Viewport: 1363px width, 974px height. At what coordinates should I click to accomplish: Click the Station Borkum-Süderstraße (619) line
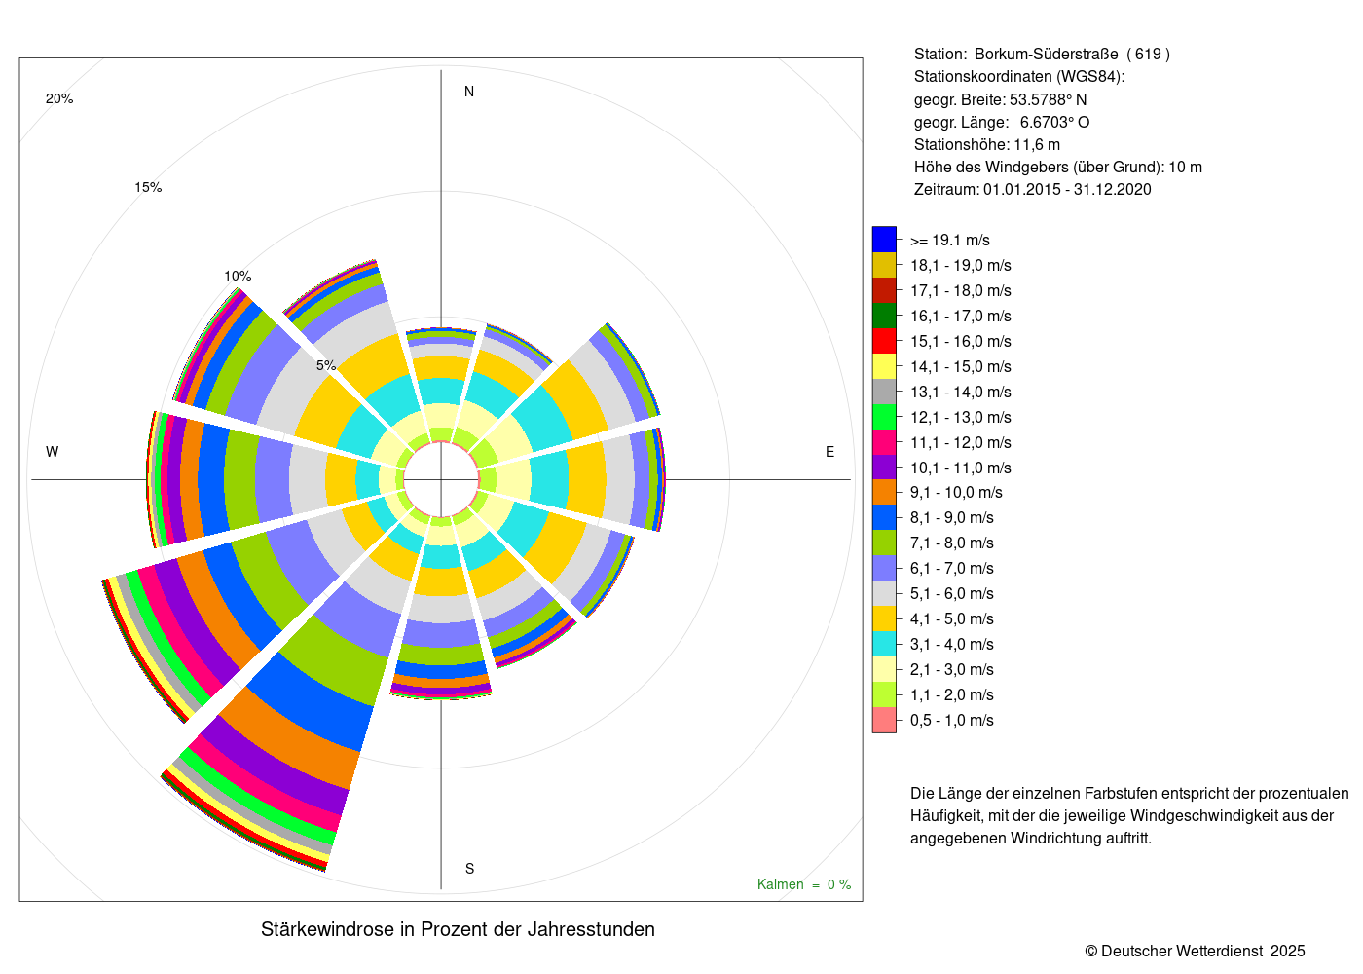click(1042, 55)
